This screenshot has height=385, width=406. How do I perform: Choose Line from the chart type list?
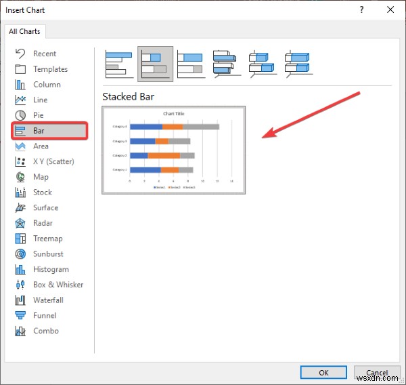[x=41, y=100]
